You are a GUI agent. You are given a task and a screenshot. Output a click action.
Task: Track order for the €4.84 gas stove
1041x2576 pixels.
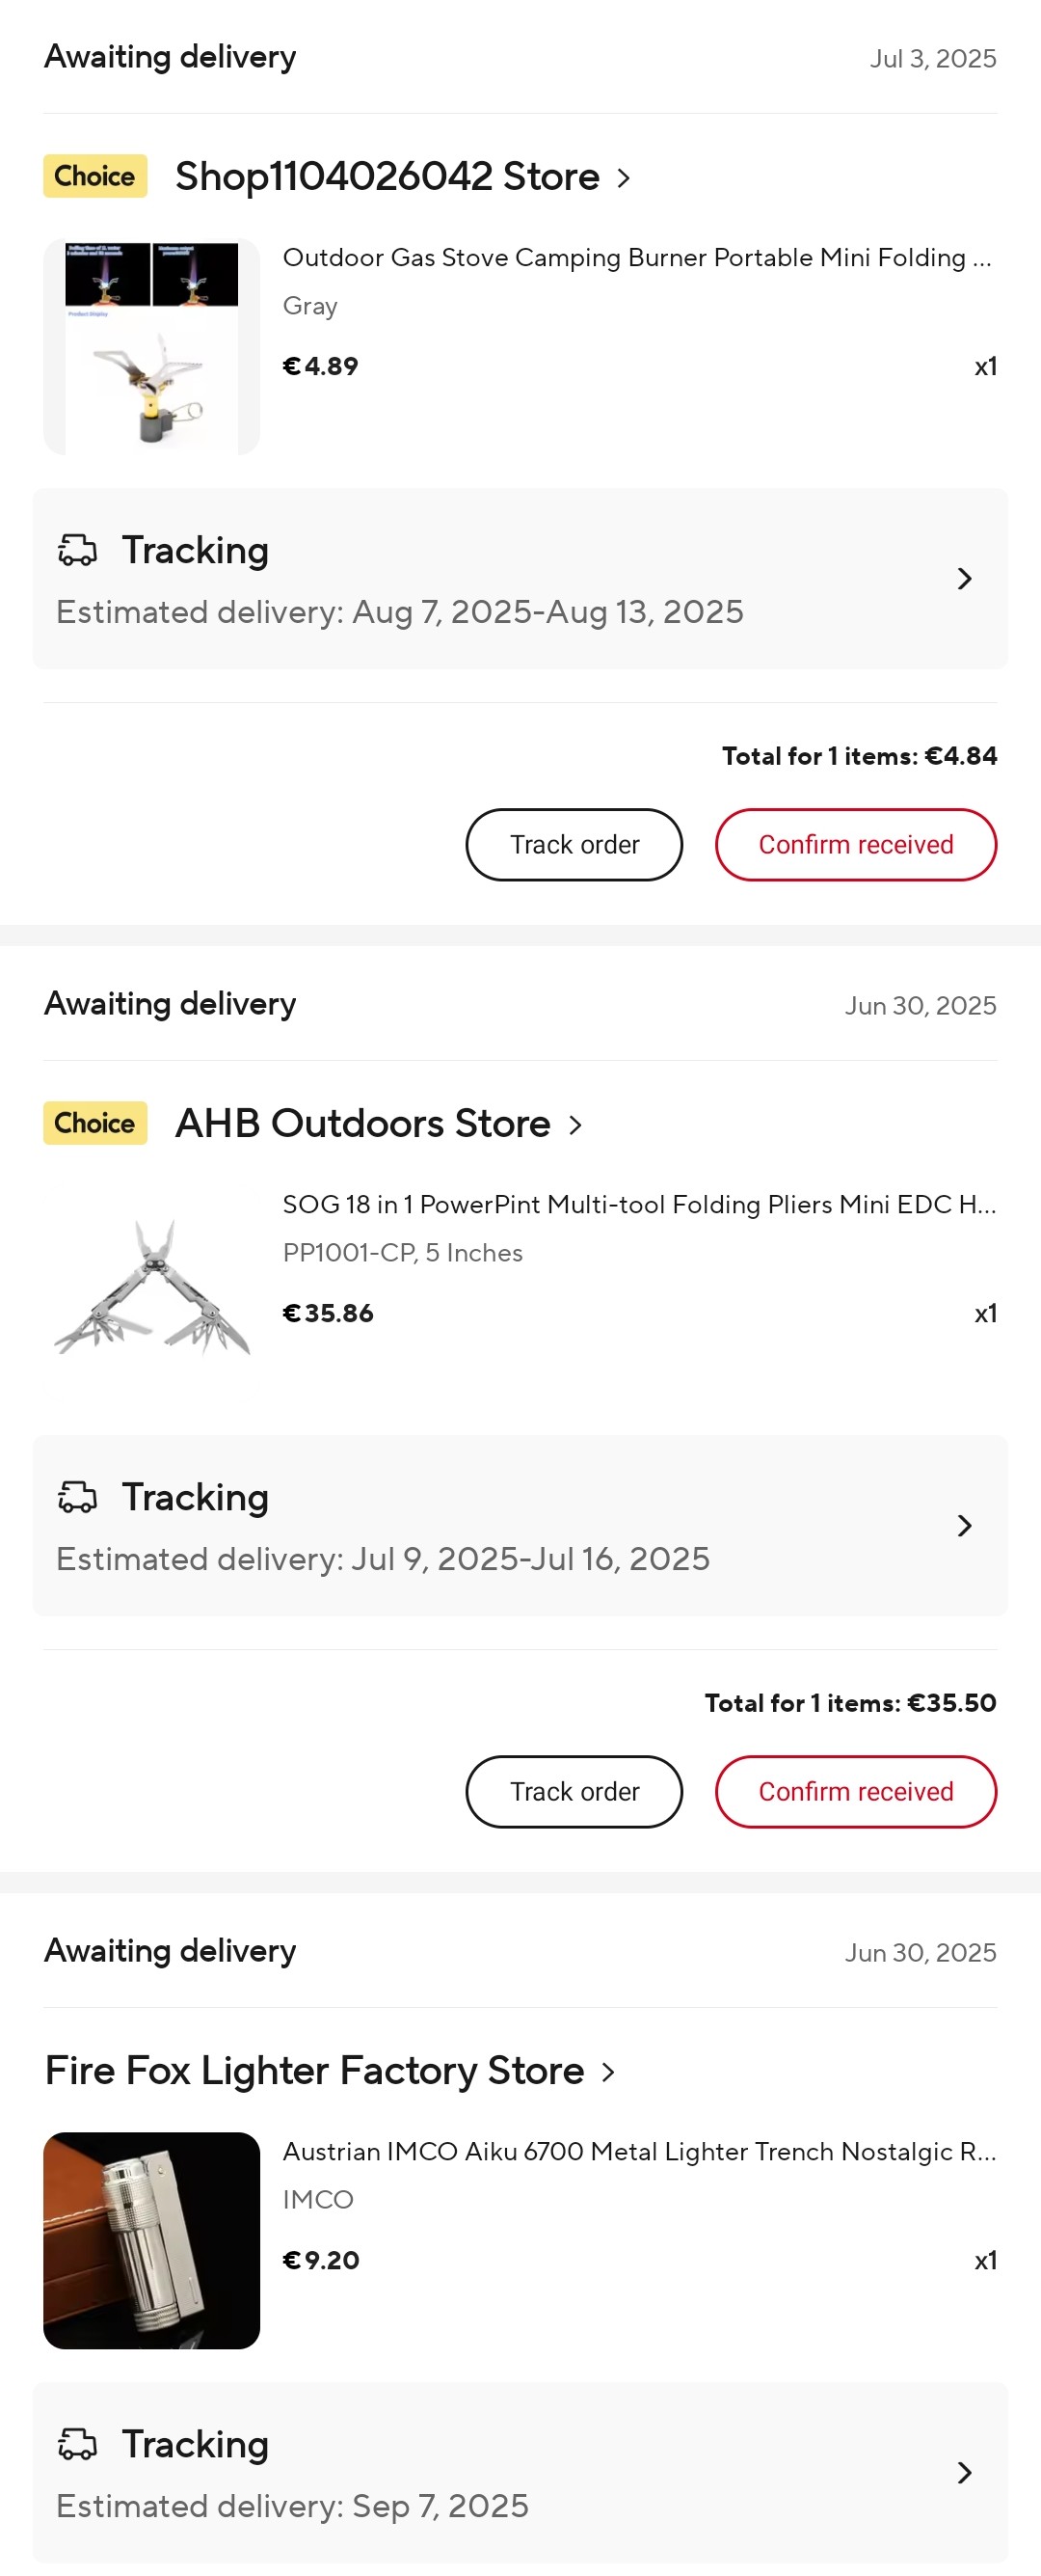point(574,845)
